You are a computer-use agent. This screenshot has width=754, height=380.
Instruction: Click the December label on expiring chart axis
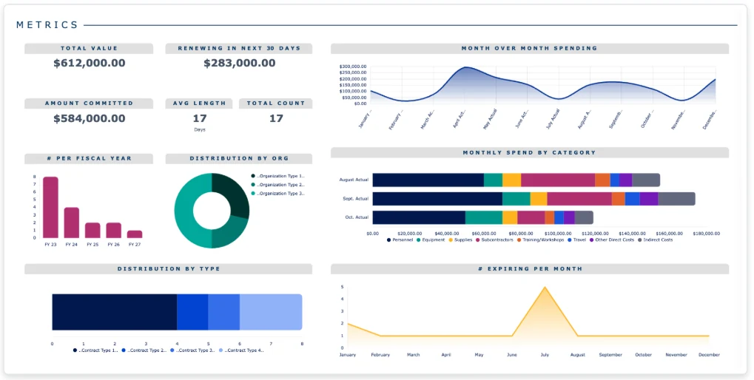(x=710, y=355)
